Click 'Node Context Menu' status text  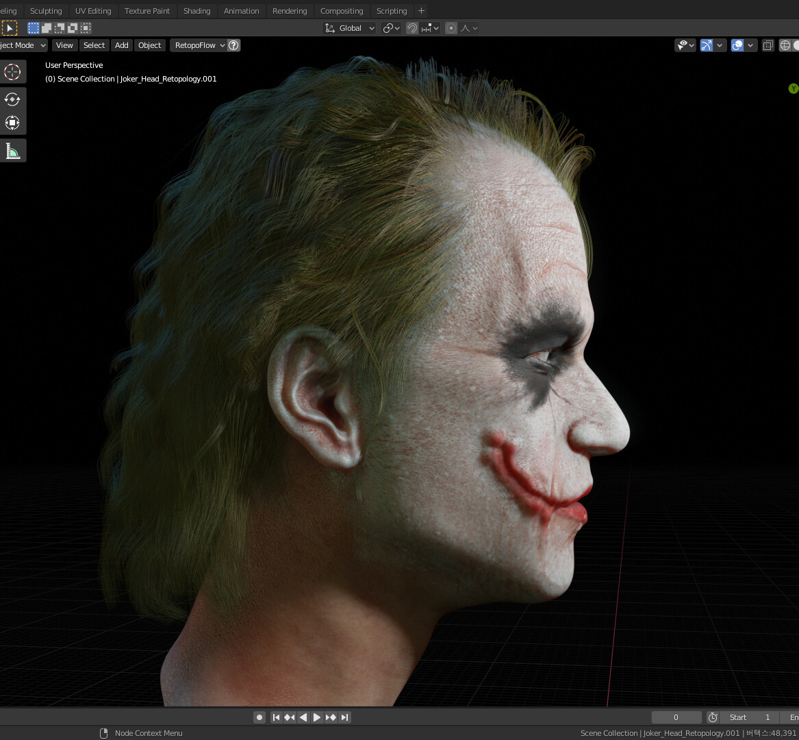(149, 733)
